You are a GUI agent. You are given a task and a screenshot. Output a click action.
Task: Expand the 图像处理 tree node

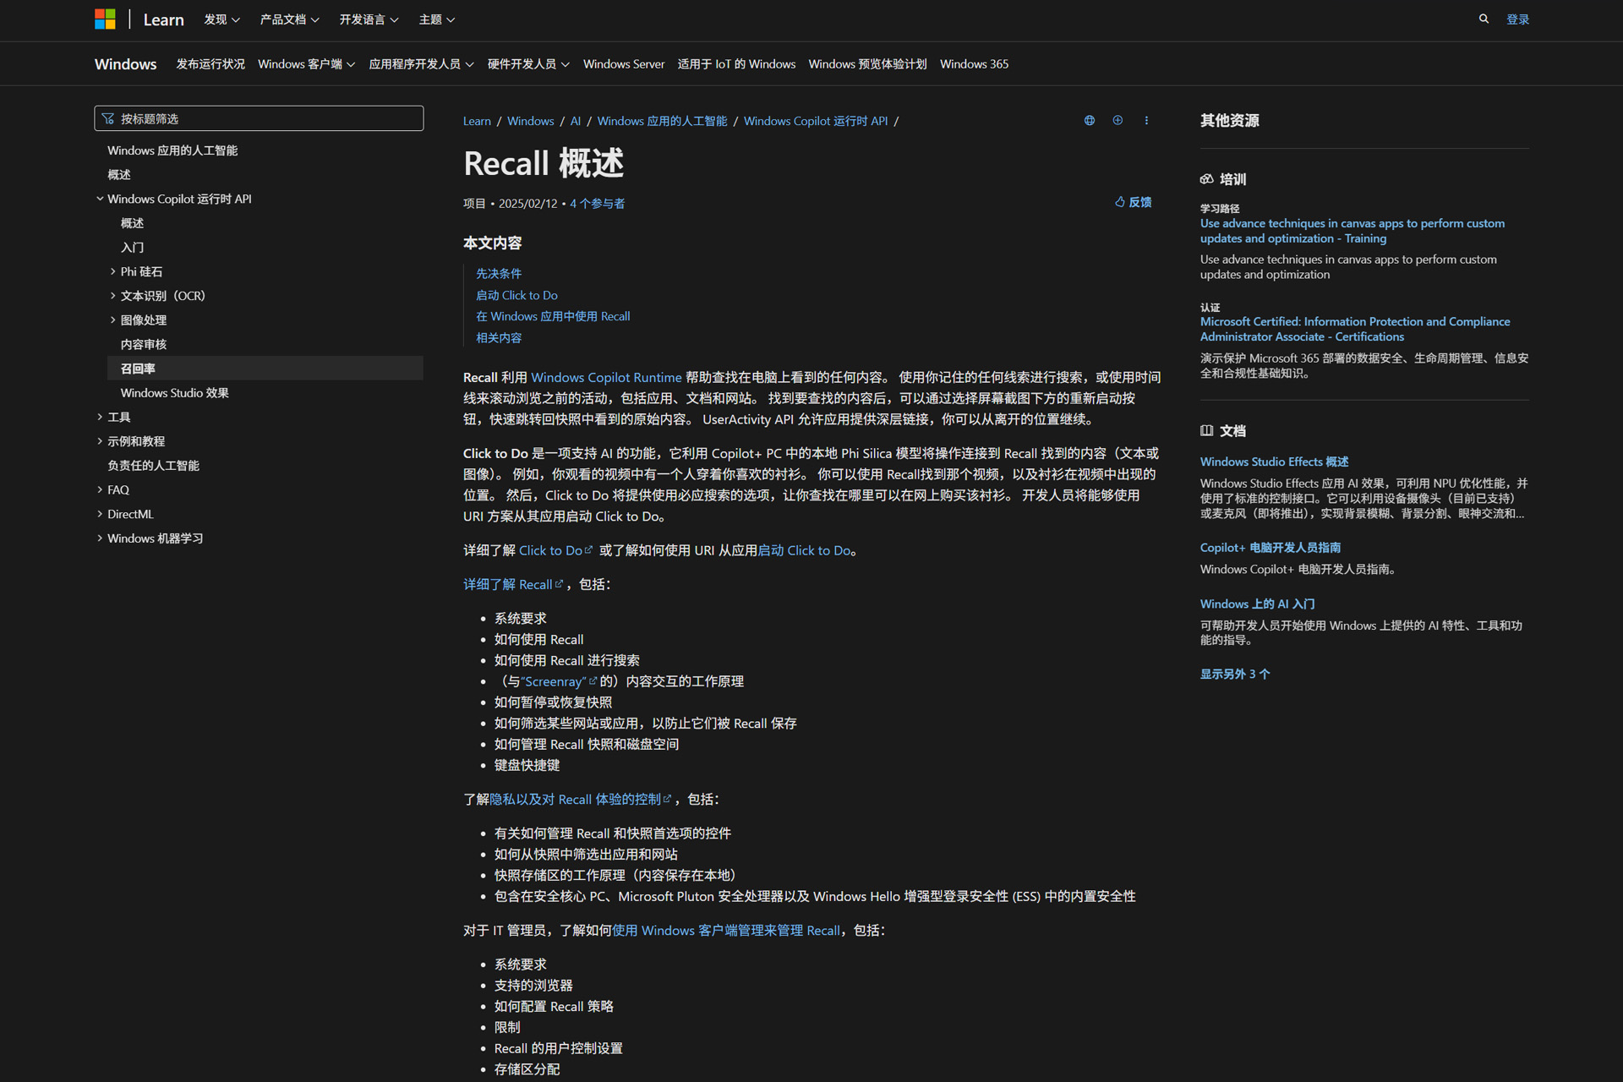112,320
